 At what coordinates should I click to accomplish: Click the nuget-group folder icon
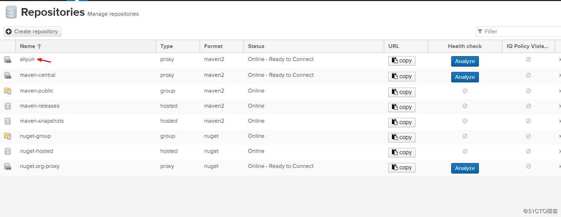coord(8,136)
